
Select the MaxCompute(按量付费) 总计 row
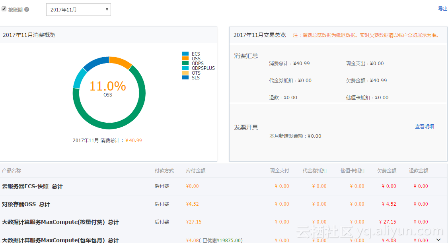[224, 222]
